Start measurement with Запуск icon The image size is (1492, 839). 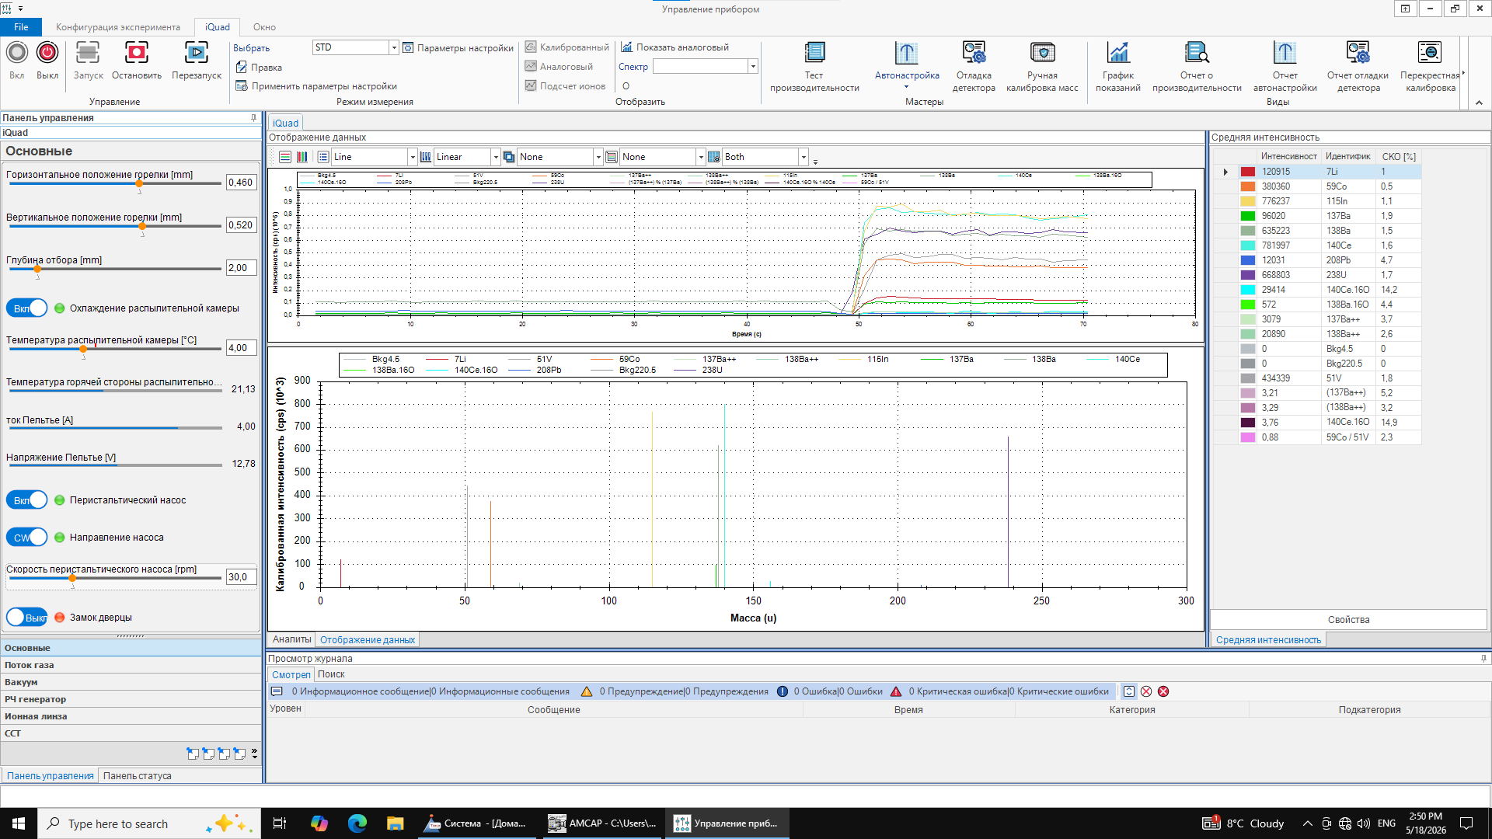click(88, 53)
